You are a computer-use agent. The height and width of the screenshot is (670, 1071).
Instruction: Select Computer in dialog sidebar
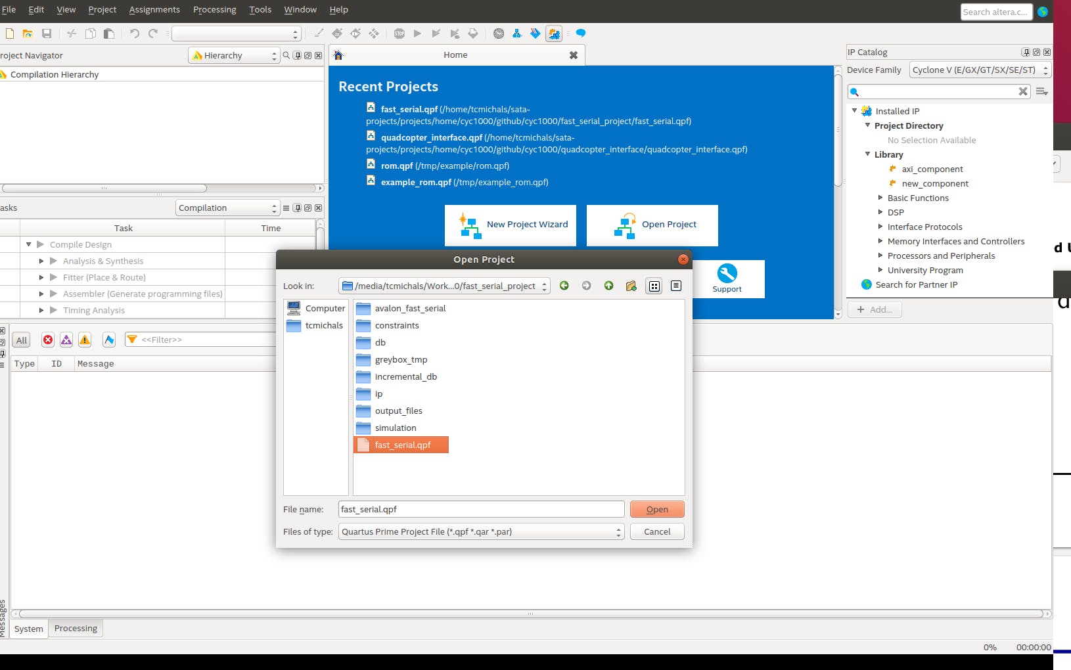(316, 308)
